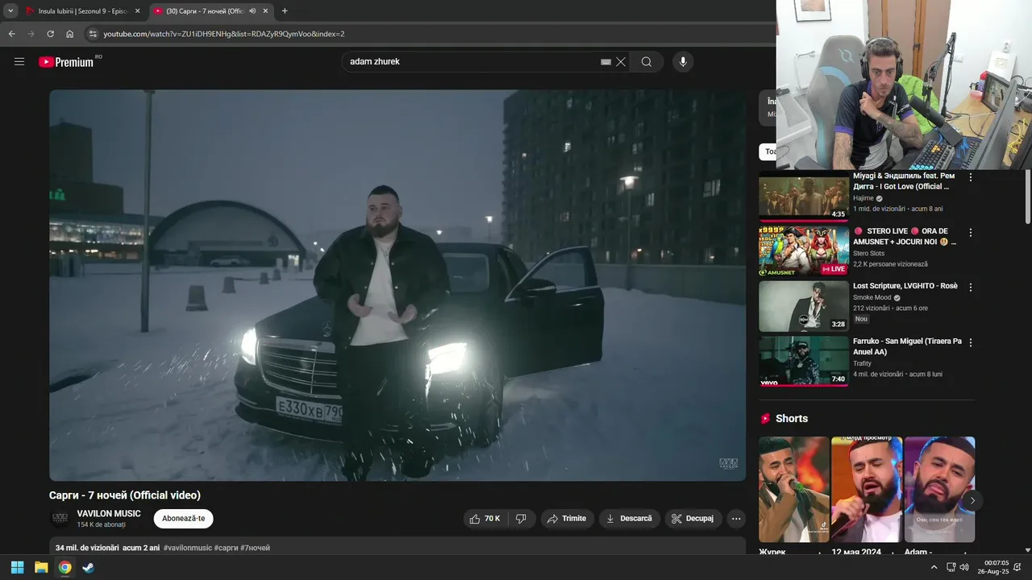Open options menu for Lost Scripture video
The width and height of the screenshot is (1032, 580).
coord(970,287)
